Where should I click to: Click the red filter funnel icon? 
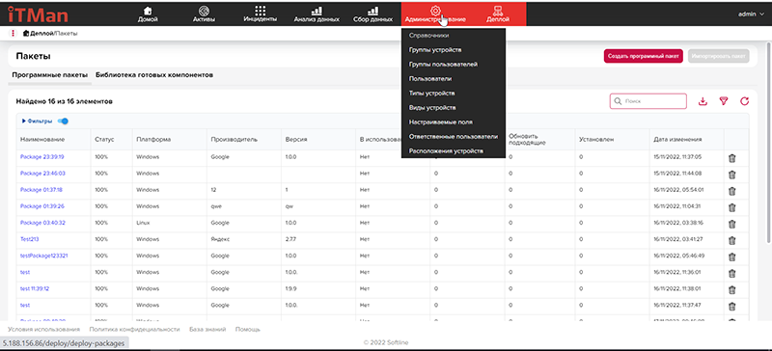[723, 101]
